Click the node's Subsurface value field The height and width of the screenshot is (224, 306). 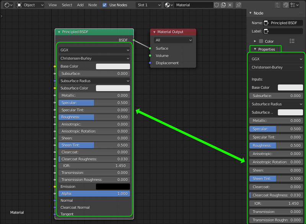(94, 74)
